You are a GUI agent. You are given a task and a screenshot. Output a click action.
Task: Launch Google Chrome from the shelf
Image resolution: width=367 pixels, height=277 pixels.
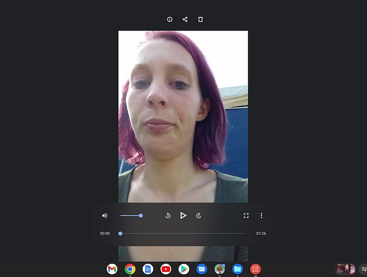130,269
